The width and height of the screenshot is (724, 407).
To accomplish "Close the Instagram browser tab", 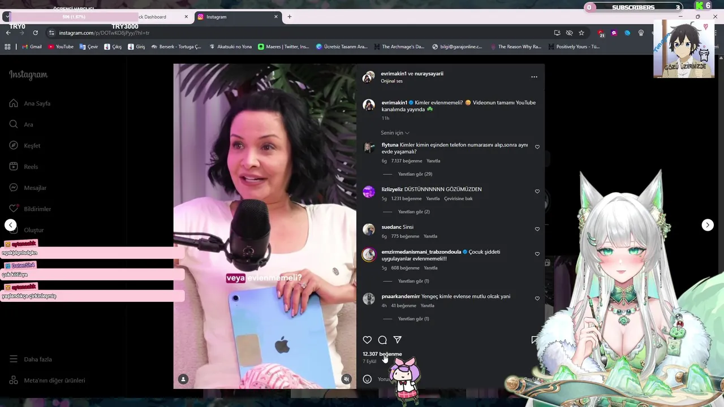I will [x=276, y=17].
